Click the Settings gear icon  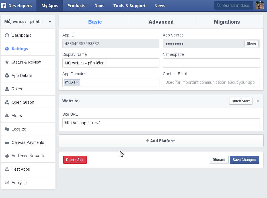[x=7, y=49]
